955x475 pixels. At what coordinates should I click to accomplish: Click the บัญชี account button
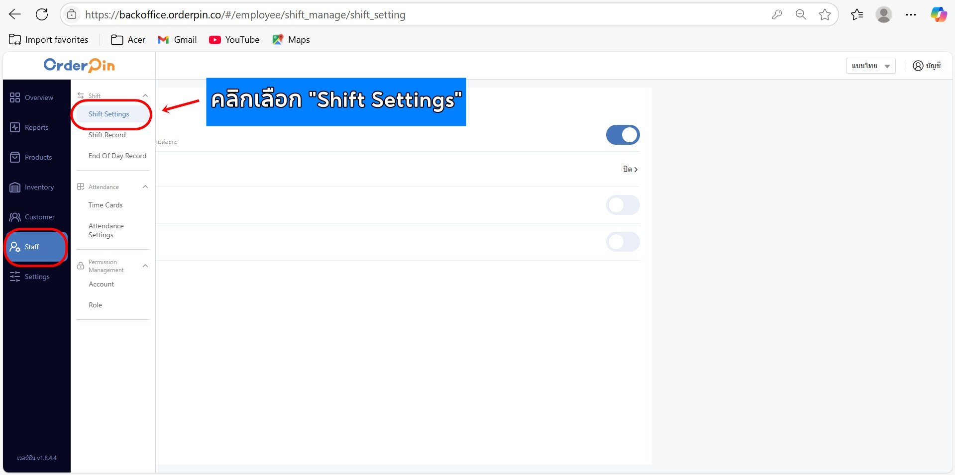coord(927,66)
